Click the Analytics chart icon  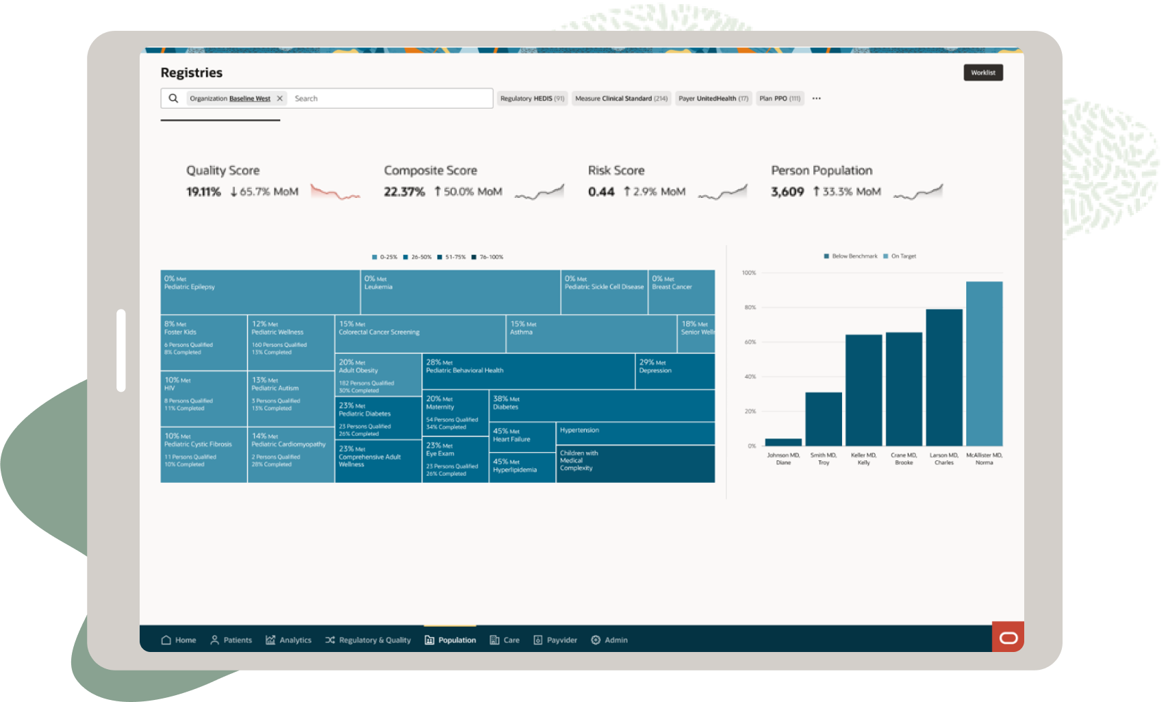coord(270,640)
